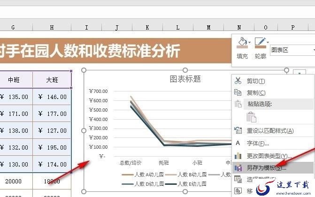The height and width of the screenshot is (197, 315).
Task: Click the 总数/均价 category axis label
Action: coord(131,162)
